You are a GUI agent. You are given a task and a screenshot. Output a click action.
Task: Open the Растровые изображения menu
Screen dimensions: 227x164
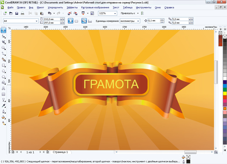tap(95, 7)
